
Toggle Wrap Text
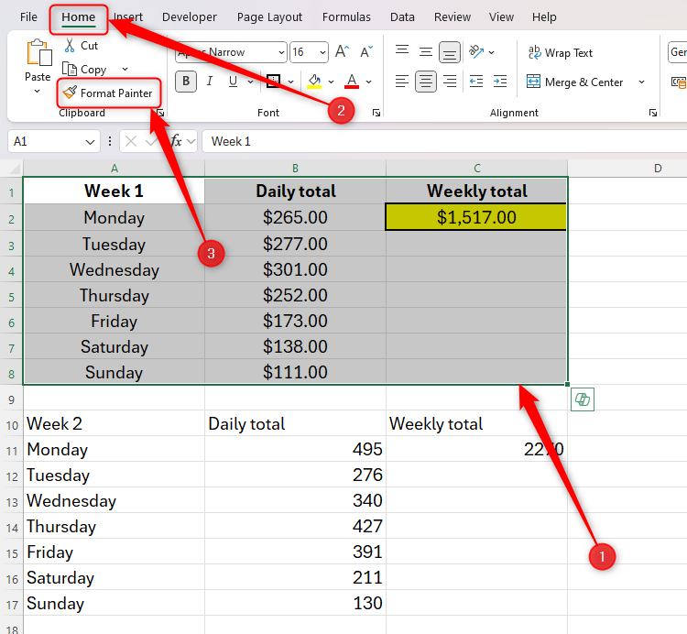point(560,53)
